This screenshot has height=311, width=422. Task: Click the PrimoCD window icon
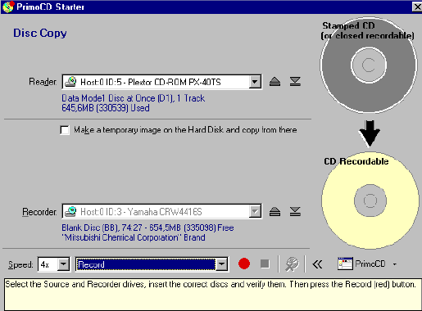[x=345, y=264]
